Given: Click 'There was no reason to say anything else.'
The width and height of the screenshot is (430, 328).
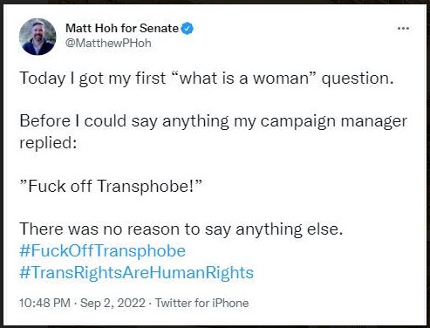Looking at the screenshot, I should tap(181, 229).
